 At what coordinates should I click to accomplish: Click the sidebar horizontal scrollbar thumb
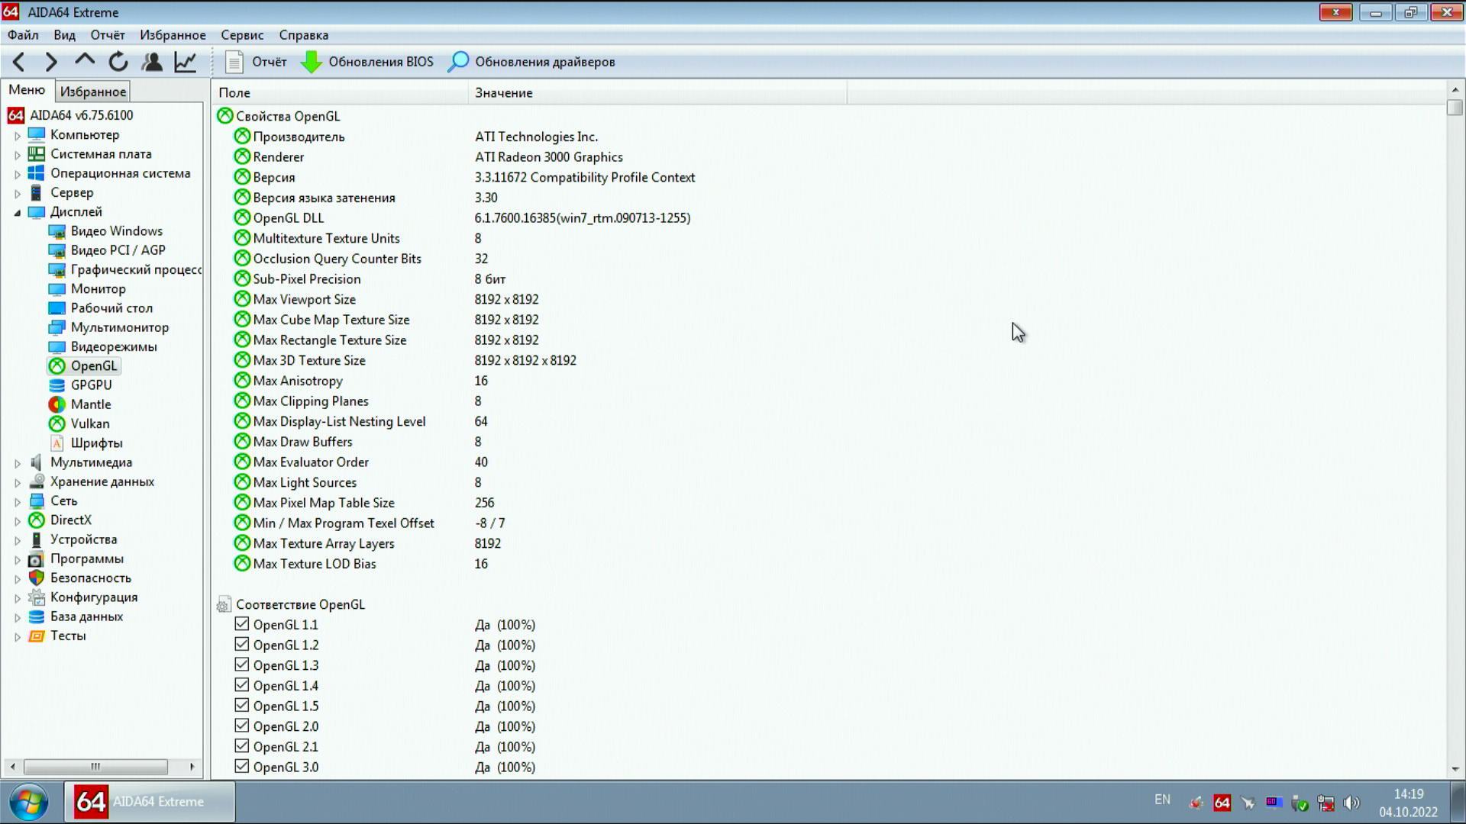pos(95,766)
